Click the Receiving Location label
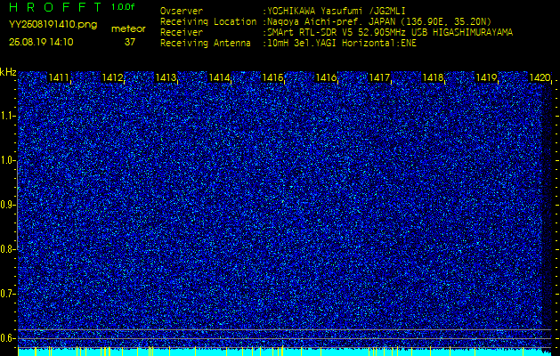Viewport: 560px width, 356px height. 208,21
